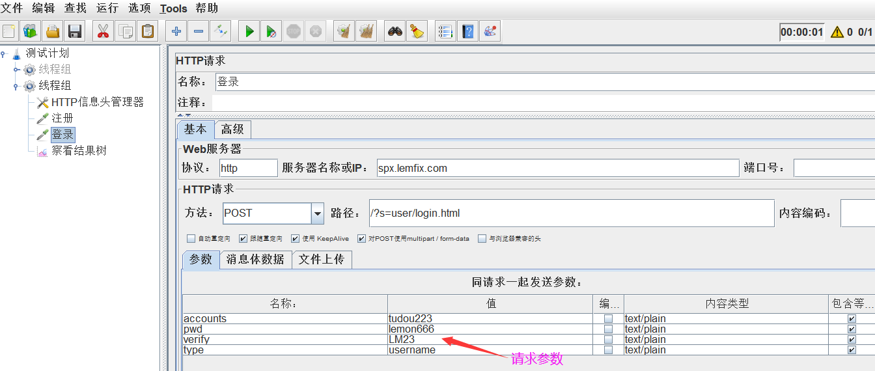Enable the 自动重定向 checkbox
This screenshot has width=875, height=371.
coord(191,239)
